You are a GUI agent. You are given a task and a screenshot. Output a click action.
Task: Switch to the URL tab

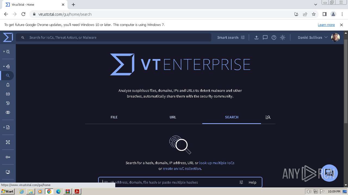click(x=173, y=117)
